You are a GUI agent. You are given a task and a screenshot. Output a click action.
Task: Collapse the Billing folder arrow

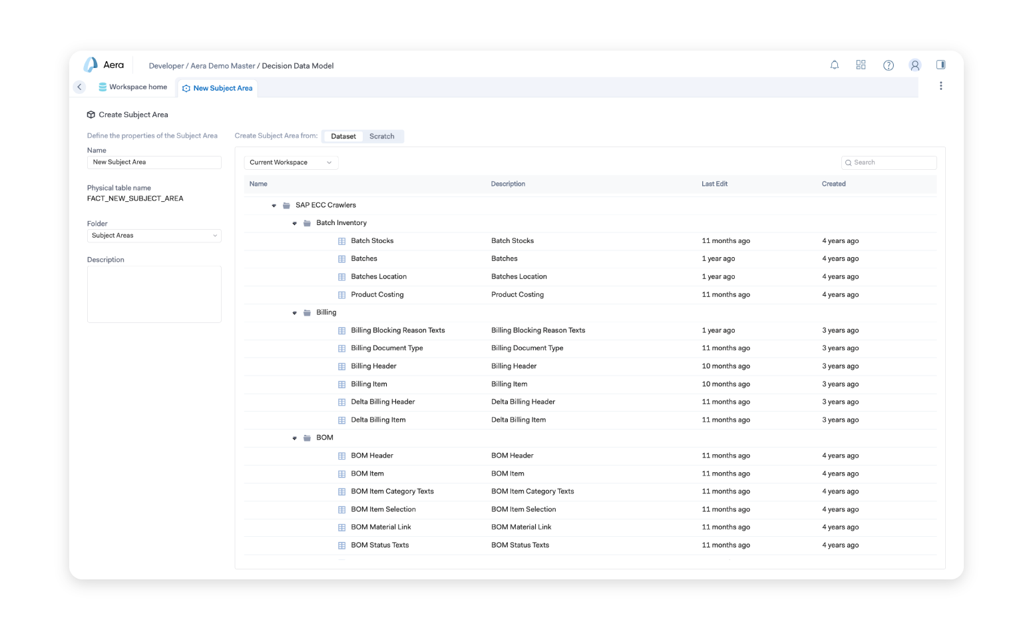(x=294, y=313)
